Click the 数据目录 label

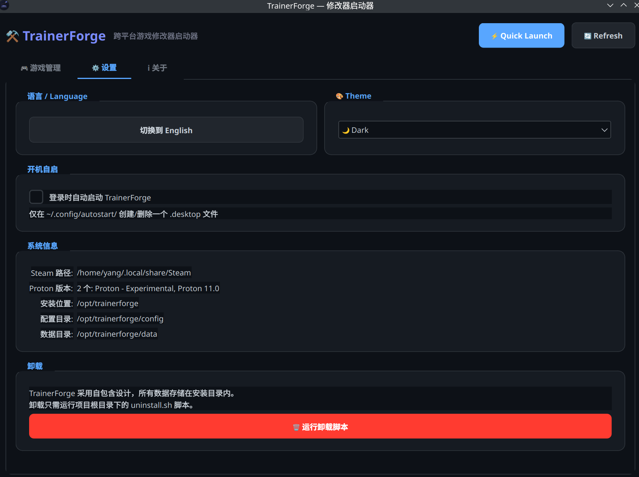tap(57, 334)
